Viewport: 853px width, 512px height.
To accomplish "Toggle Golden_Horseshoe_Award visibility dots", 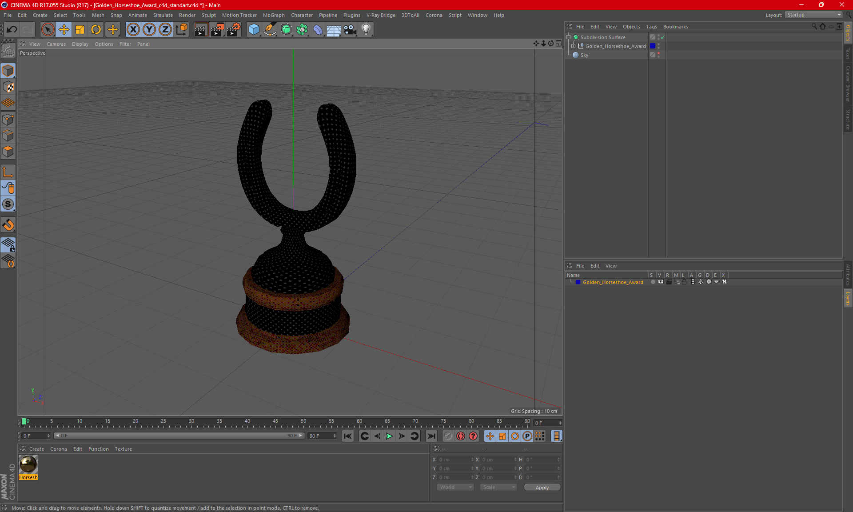I will coord(659,46).
